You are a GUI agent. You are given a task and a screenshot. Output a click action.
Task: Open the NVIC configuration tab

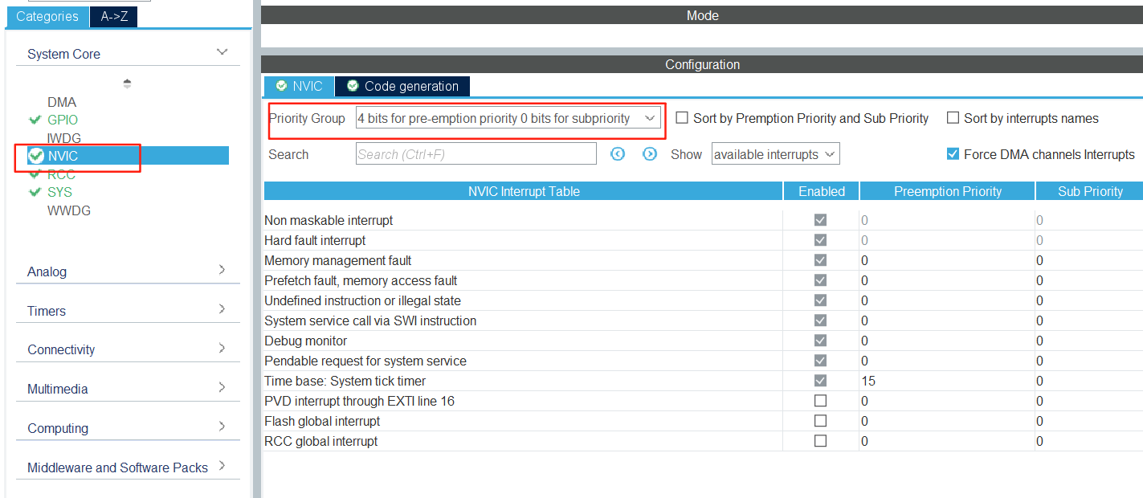[x=299, y=86]
